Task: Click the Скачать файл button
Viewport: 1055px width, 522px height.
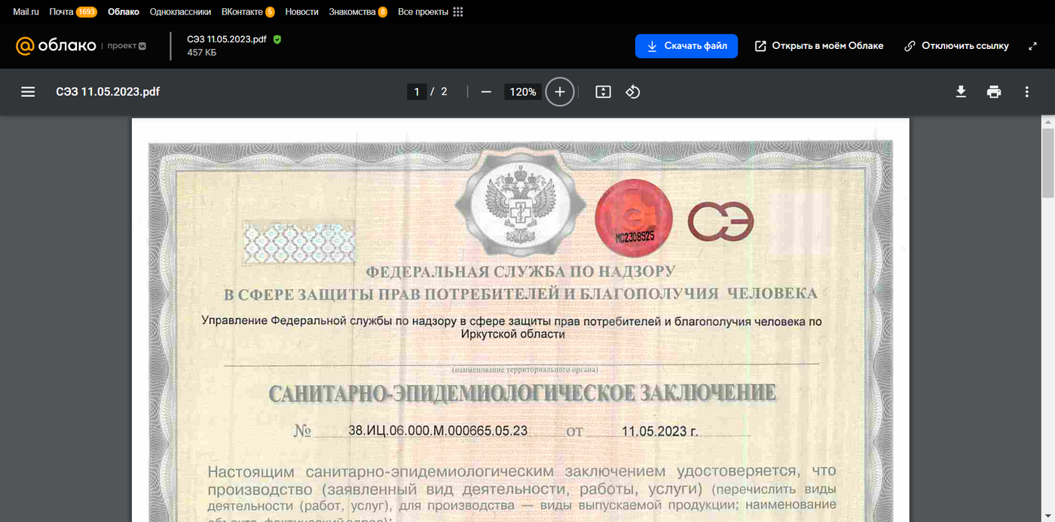Action: pyautogui.click(x=686, y=46)
